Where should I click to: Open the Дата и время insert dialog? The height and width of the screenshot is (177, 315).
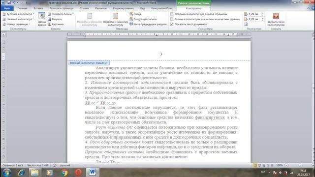[42, 19]
